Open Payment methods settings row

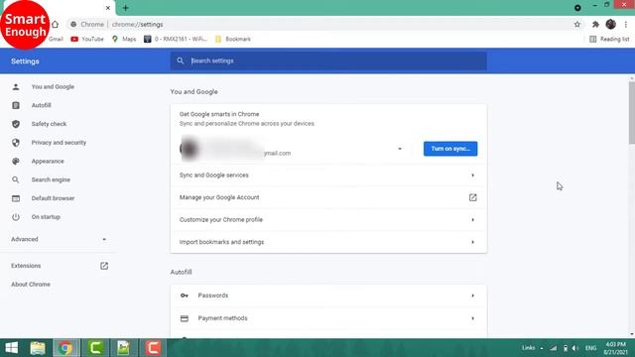pos(328,318)
